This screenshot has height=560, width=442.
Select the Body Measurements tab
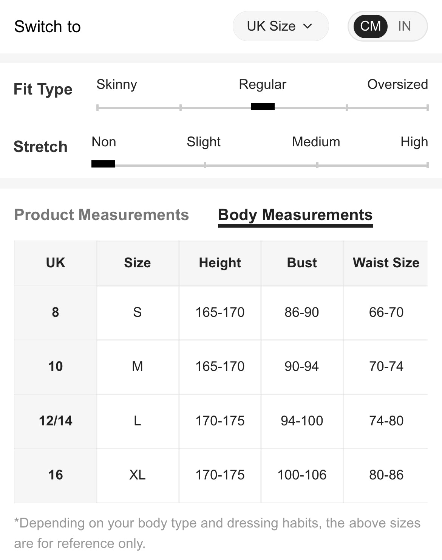[295, 215]
